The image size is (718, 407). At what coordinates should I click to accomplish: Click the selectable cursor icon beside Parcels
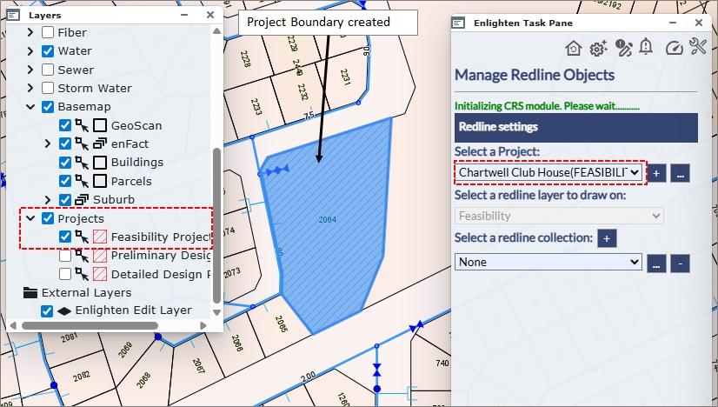coord(83,181)
